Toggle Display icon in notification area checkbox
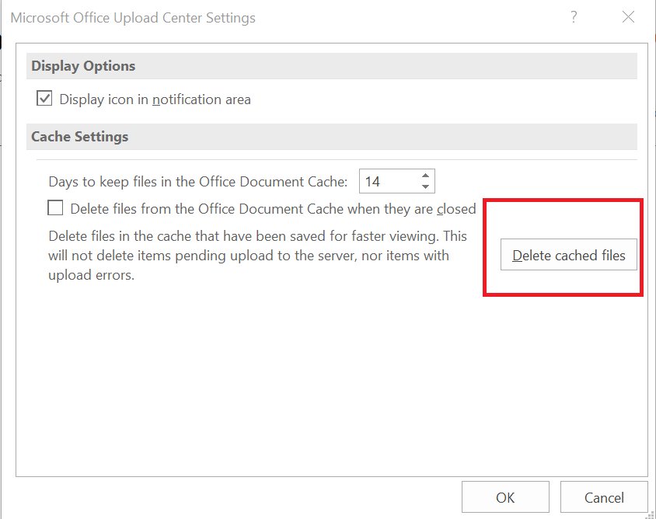This screenshot has height=519, width=656. coord(44,99)
